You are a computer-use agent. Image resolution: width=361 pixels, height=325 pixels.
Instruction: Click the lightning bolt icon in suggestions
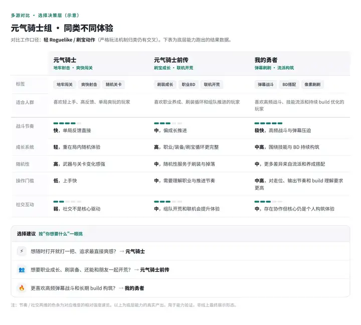tap(22, 251)
